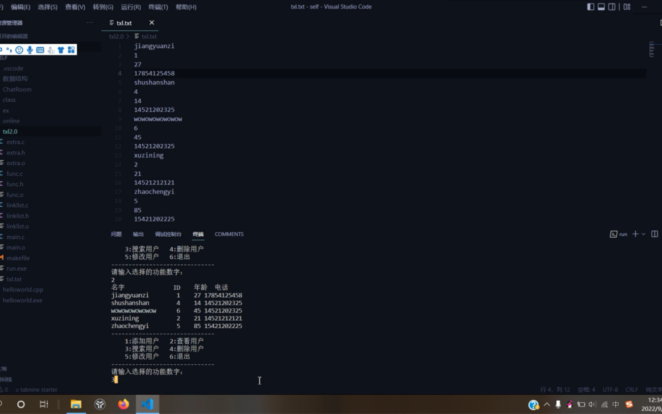This screenshot has height=414, width=662.
Task: Open File Explorer from taskbar
Action: (76, 404)
